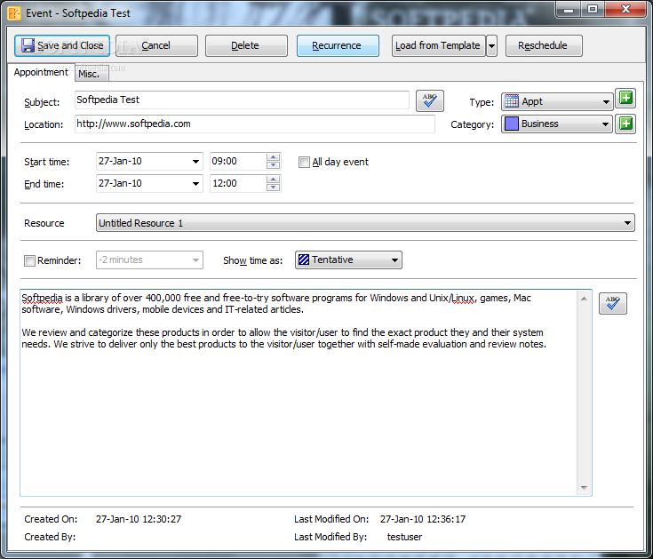The image size is (653, 559).
Task: Click Last Modified On timestamp 12:36:17
Action: click(423, 519)
